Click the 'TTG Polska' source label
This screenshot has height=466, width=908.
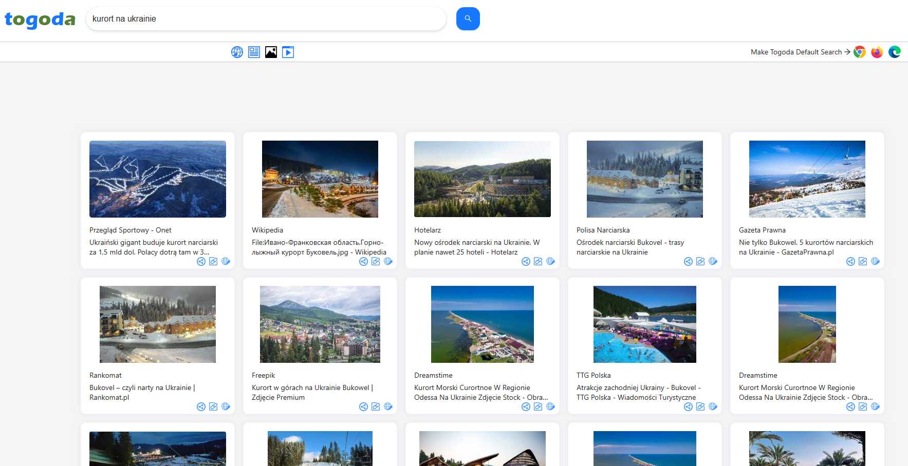tap(594, 375)
